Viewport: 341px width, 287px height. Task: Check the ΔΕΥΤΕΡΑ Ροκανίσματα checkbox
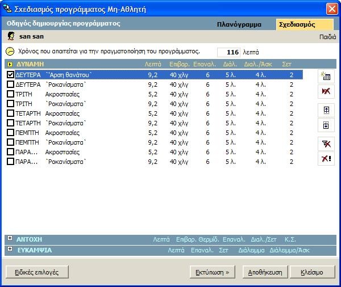(10, 85)
